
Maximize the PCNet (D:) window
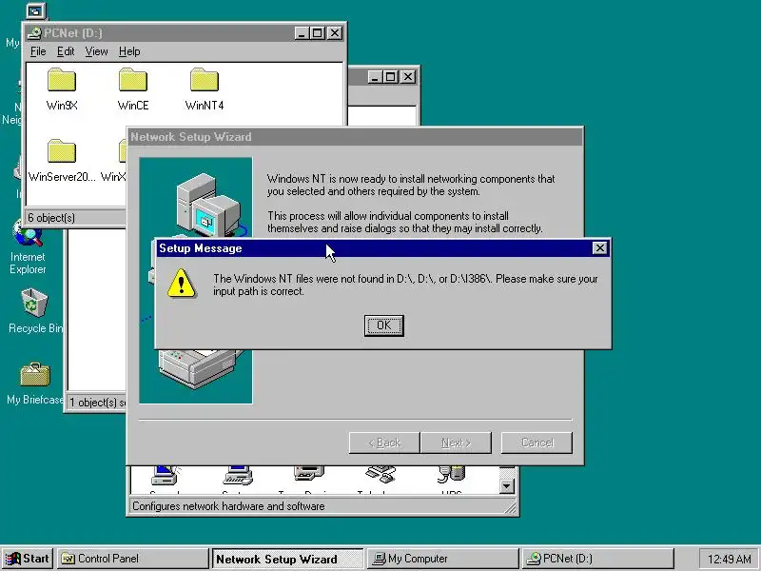tap(318, 33)
